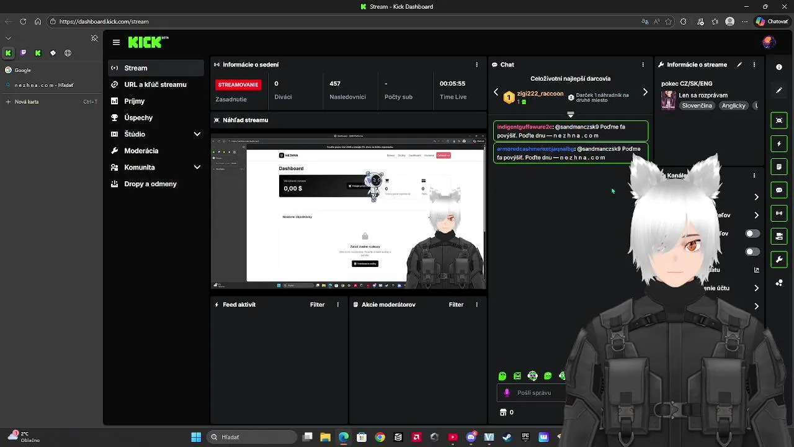The height and width of the screenshot is (447, 794).
Task: Open the Informácie o streame three-dot menu
Action: pyautogui.click(x=754, y=65)
